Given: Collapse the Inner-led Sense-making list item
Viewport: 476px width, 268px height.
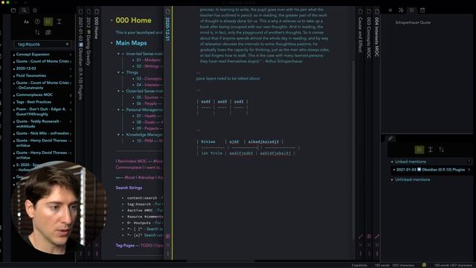Looking at the screenshot, I should [x=118, y=54].
